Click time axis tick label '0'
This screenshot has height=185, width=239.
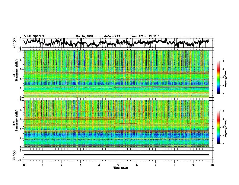(24, 165)
